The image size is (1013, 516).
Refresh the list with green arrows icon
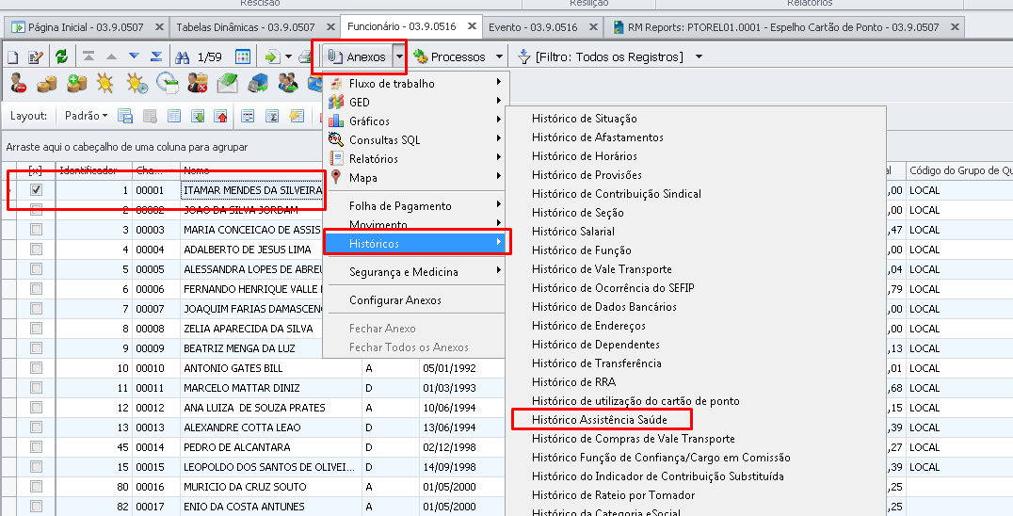61,56
